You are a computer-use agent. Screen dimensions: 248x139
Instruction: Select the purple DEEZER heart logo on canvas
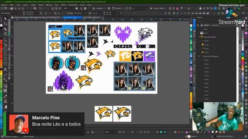pyautogui.click(x=123, y=34)
